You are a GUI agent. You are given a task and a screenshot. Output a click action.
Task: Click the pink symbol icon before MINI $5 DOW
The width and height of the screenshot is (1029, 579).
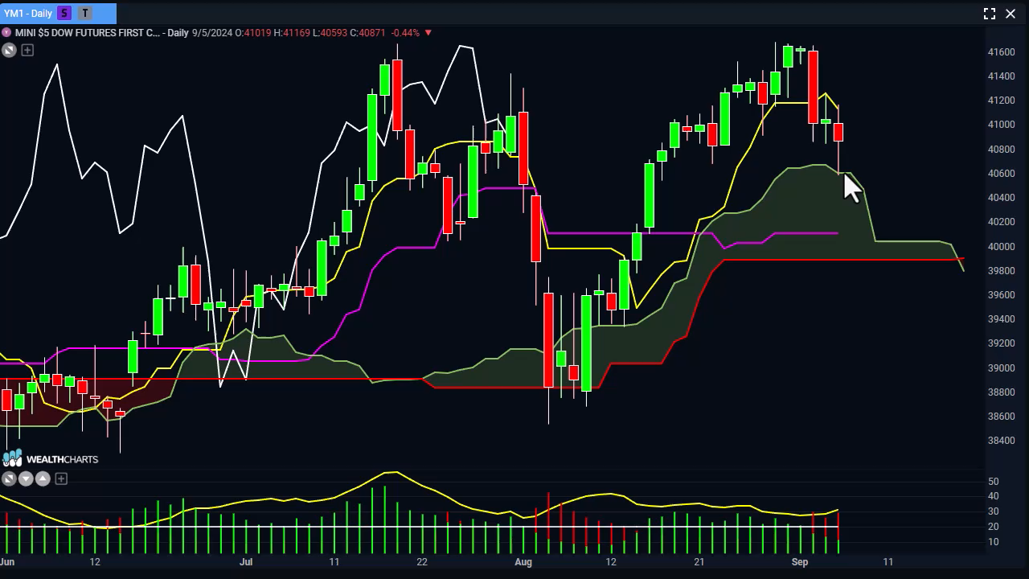point(6,33)
